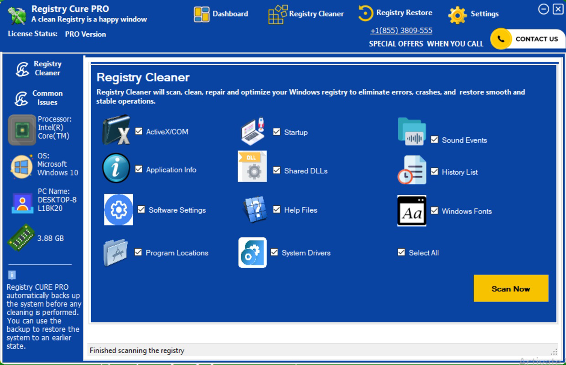Uncheck the Sound Events checkbox

coord(434,140)
